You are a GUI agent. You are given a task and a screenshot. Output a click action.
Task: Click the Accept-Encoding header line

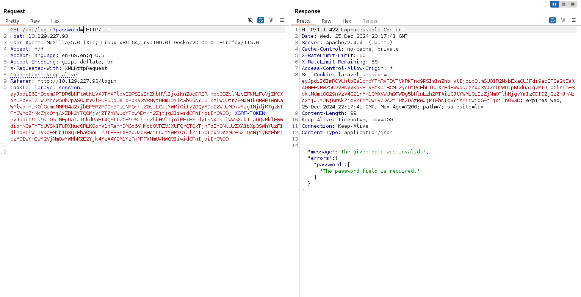pos(62,62)
